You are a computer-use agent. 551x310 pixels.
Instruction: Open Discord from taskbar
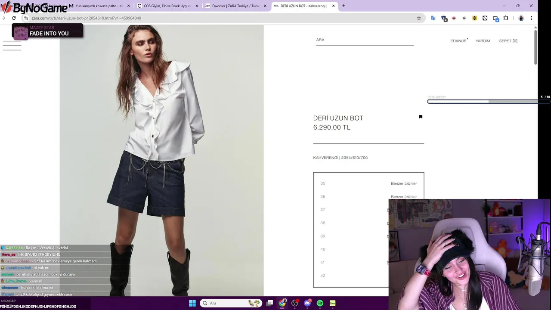[307, 303]
